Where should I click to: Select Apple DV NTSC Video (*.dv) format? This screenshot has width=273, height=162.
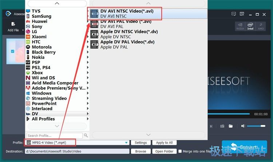[x=149, y=34]
